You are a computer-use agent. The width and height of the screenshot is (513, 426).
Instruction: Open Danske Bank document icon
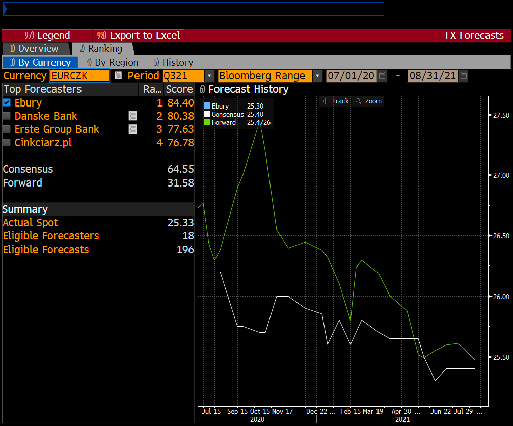[x=133, y=116]
